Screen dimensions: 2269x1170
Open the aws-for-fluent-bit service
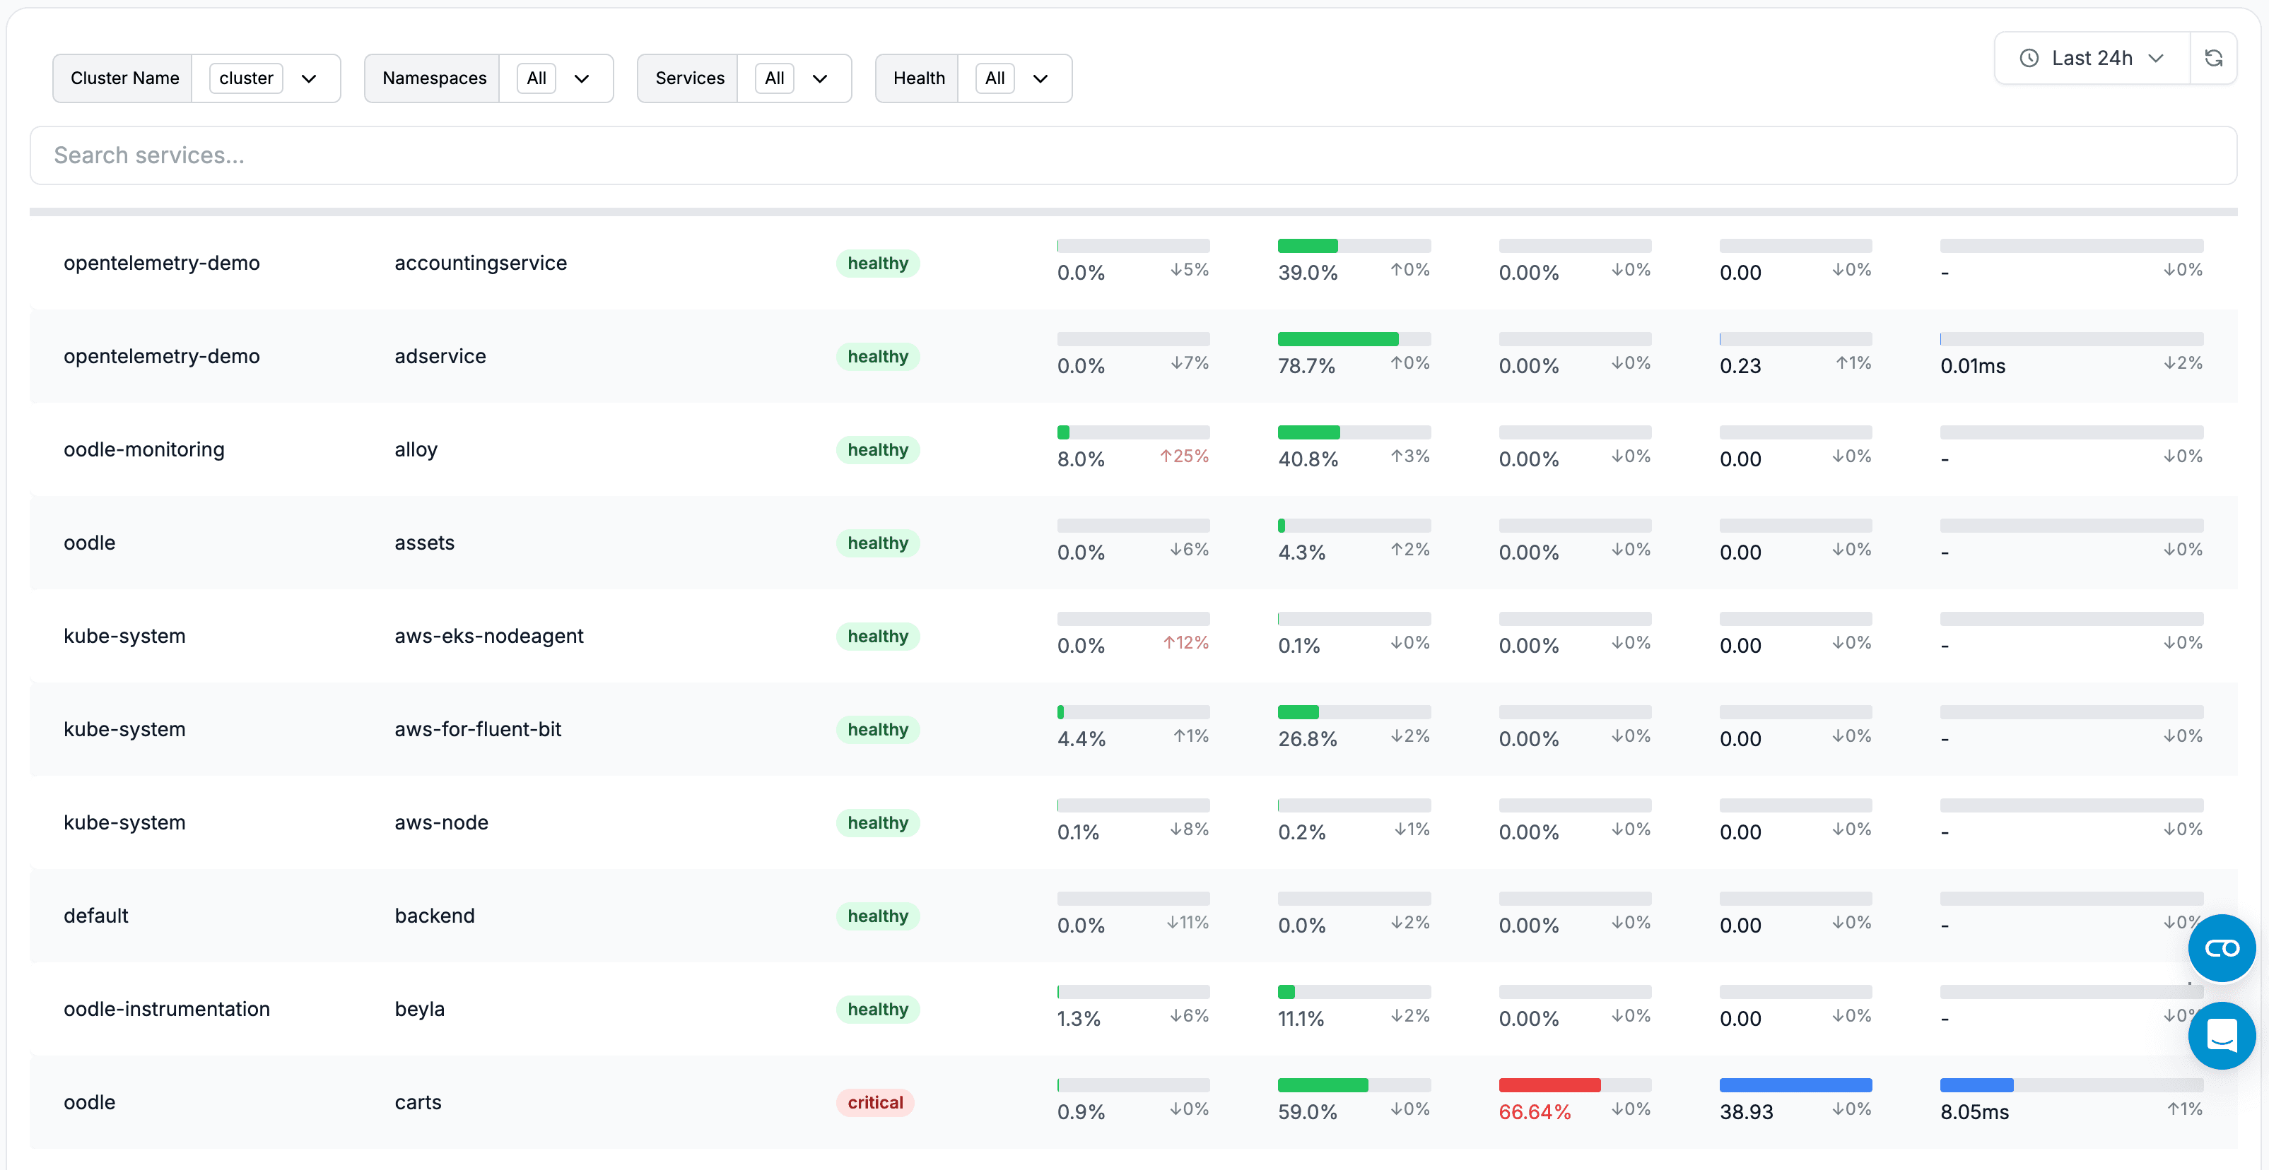(479, 729)
